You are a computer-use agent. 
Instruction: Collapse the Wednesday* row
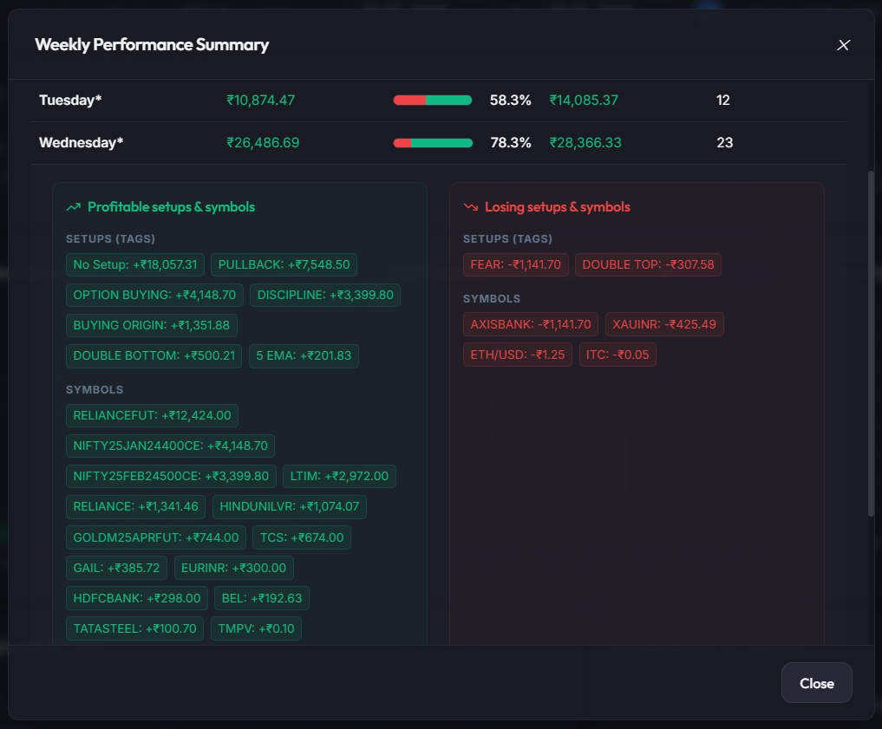[438, 143]
